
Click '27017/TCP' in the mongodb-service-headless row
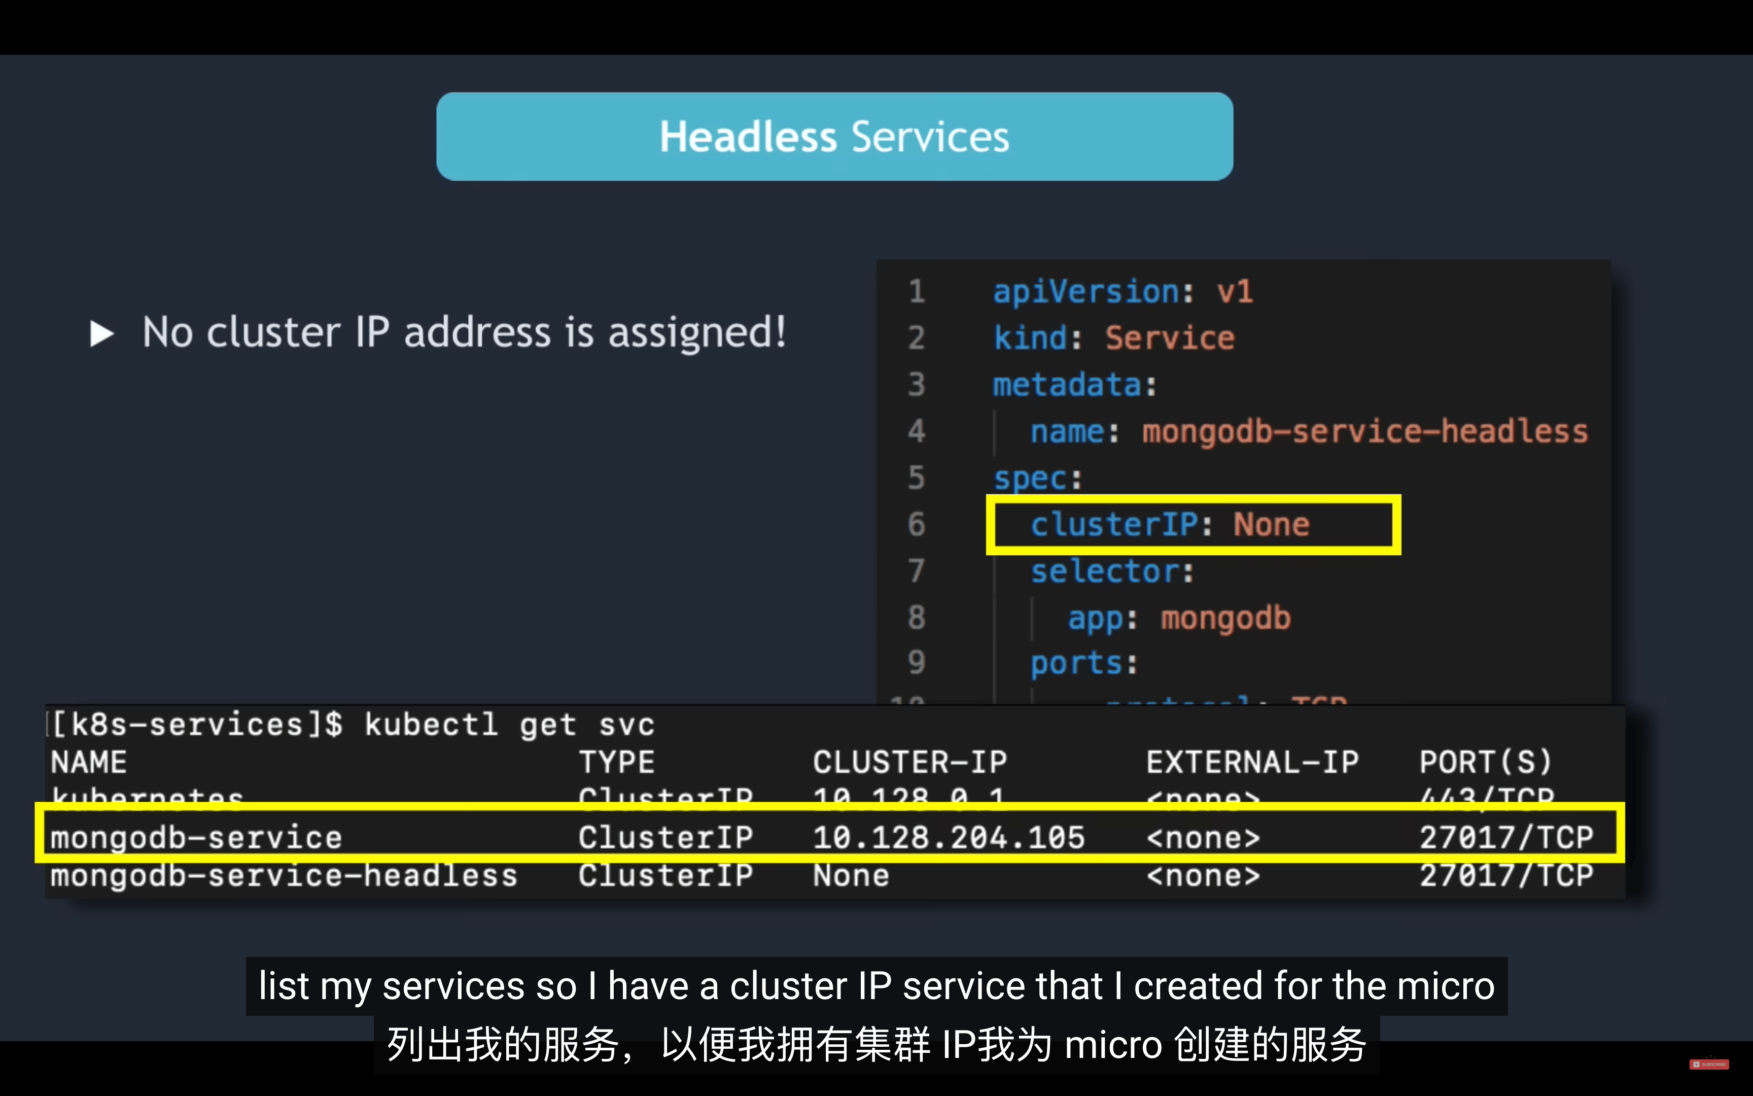(x=1506, y=876)
